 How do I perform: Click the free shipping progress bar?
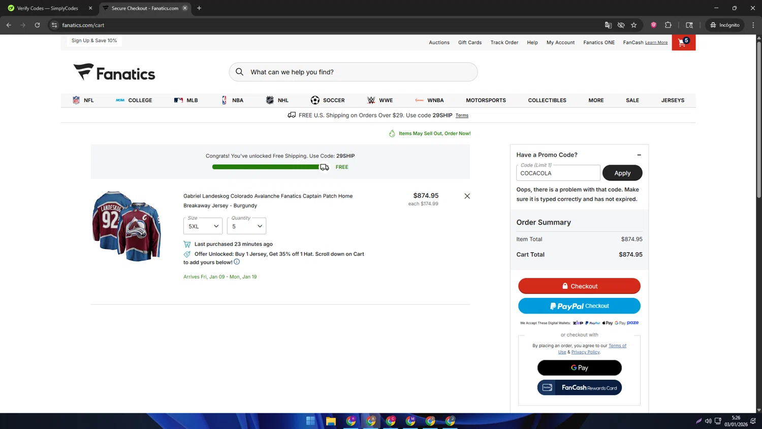[x=271, y=167]
